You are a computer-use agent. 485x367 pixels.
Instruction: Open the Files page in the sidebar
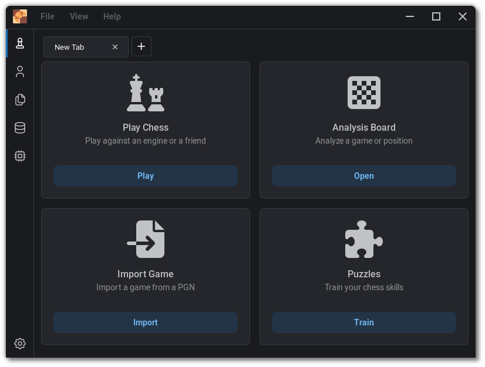click(20, 100)
